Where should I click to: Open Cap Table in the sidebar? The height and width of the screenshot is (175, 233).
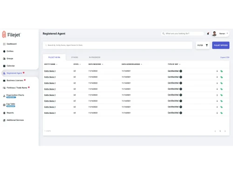coord(9,105)
